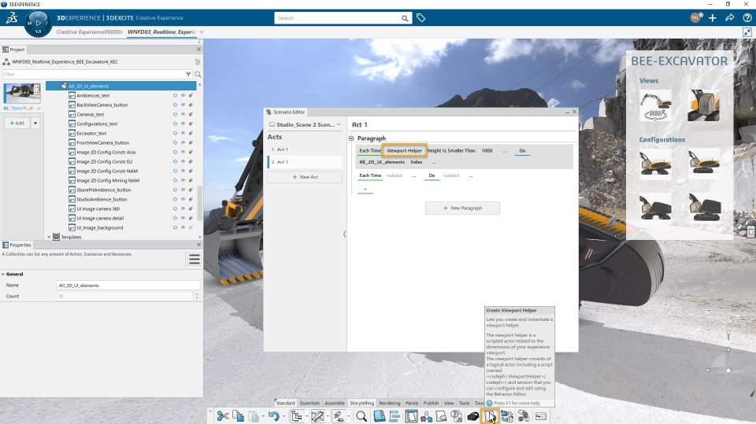Click the scissors Cut icon

point(222,416)
